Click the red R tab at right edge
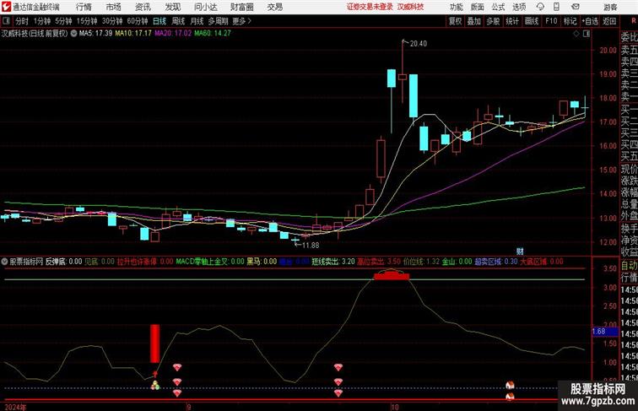This screenshot has height=411, width=638. pos(633,21)
